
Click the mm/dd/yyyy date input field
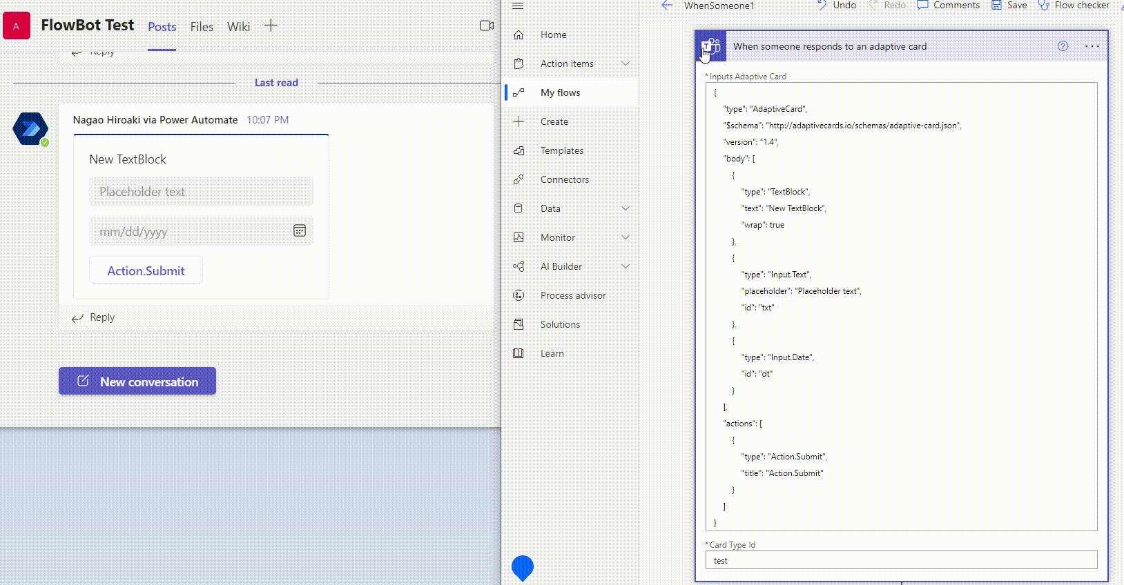coord(201,231)
